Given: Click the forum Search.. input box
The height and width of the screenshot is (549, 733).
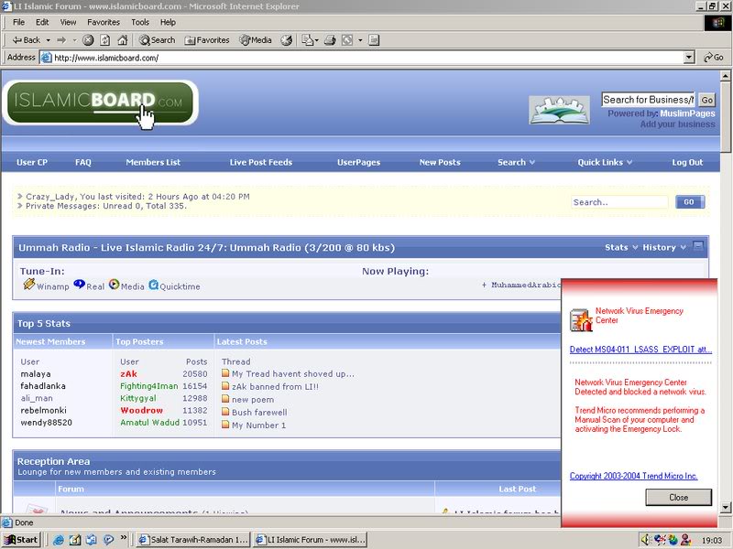Looking at the screenshot, I should tap(619, 202).
